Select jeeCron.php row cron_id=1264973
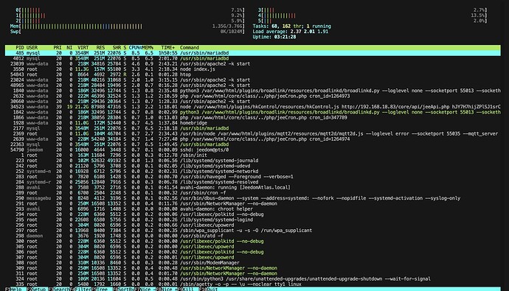 point(252,96)
